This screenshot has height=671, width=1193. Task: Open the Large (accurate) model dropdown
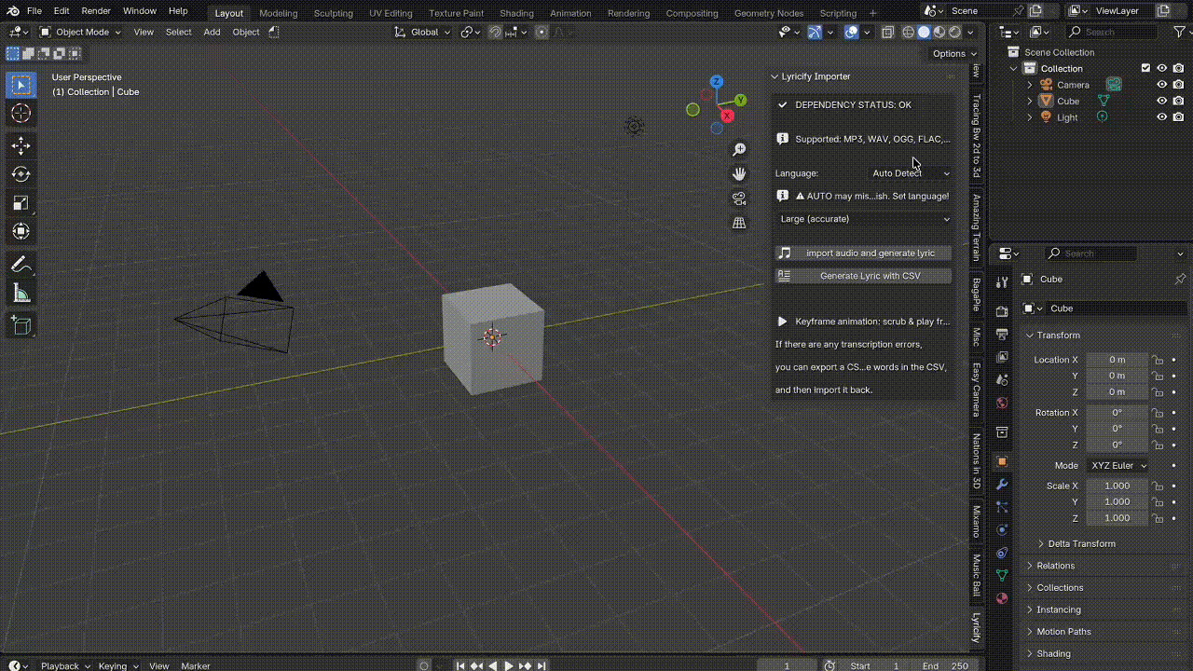pos(864,219)
